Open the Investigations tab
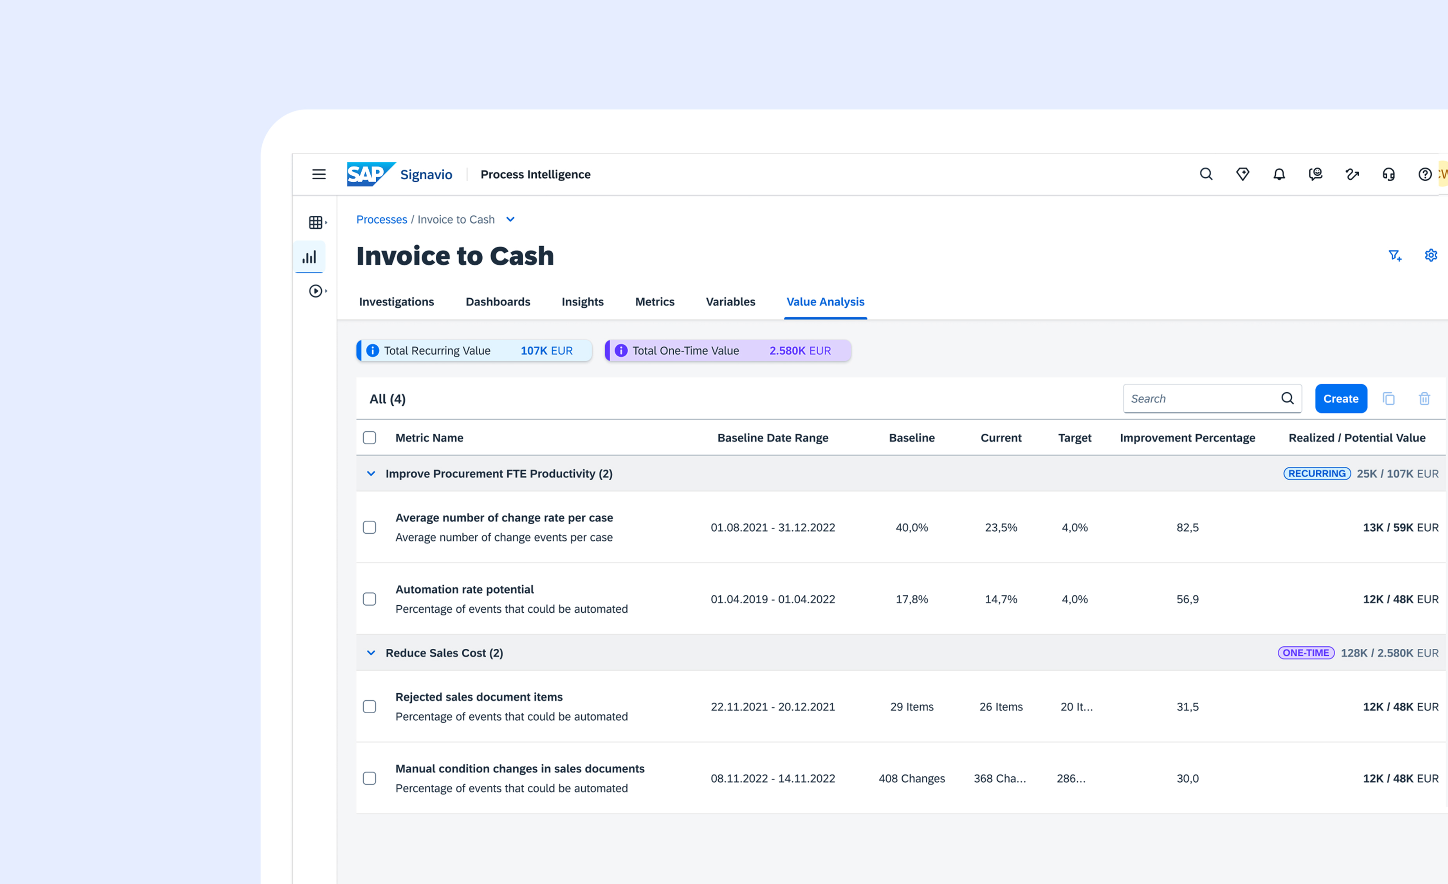The image size is (1448, 884). pyautogui.click(x=397, y=301)
